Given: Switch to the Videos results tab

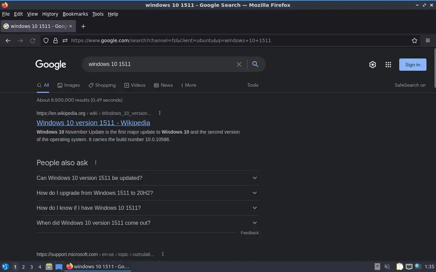Looking at the screenshot, I should click(x=135, y=85).
